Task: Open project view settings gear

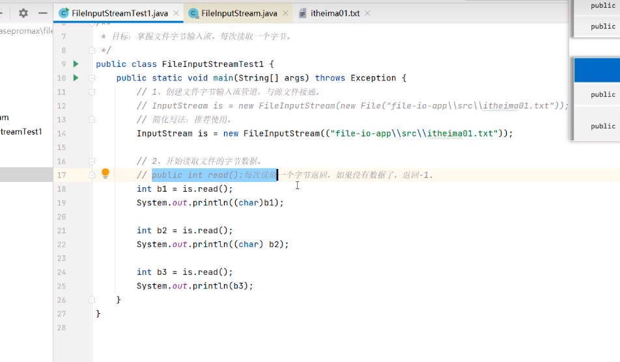Action: [23, 13]
